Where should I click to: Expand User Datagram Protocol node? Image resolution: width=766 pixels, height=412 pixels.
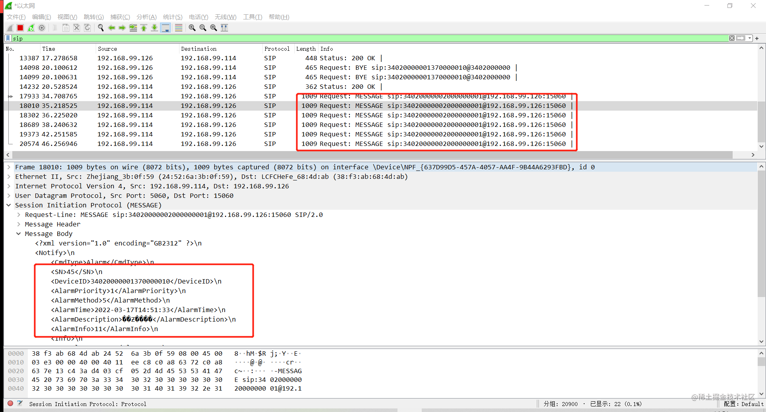pos(9,196)
